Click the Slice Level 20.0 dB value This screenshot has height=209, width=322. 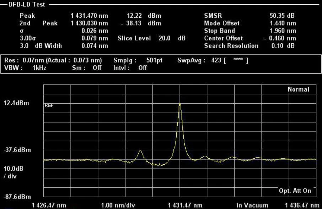click(151, 38)
